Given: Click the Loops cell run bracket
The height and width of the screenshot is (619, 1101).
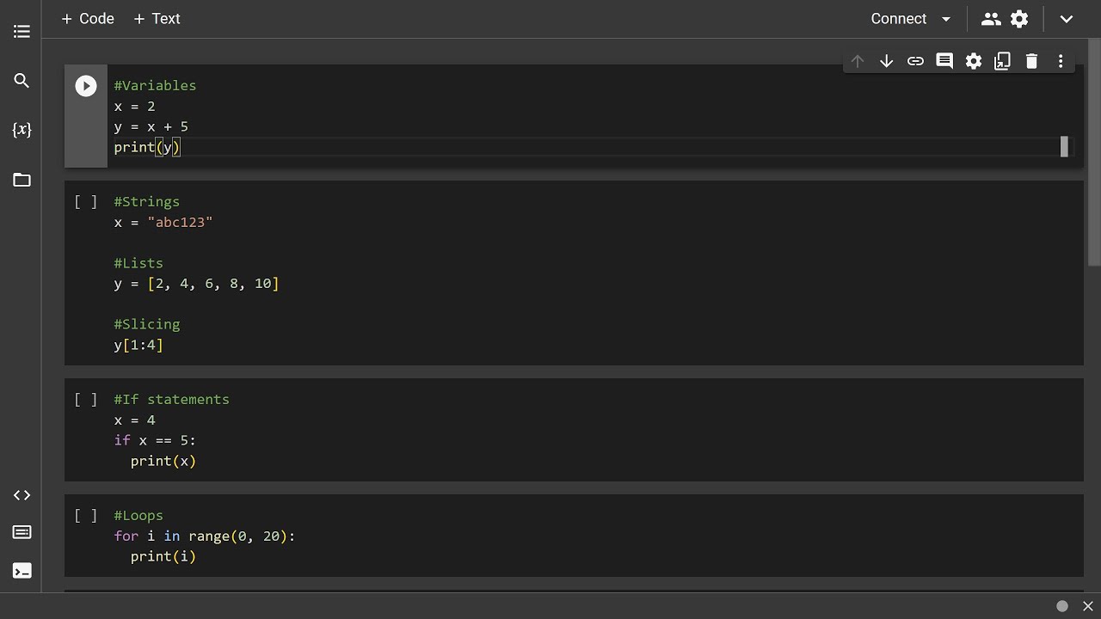Looking at the screenshot, I should pos(86,516).
